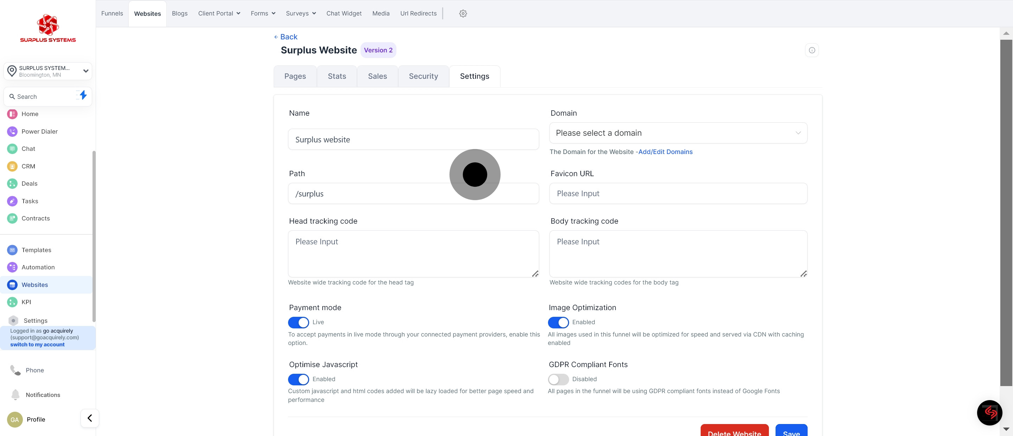Click the vertical page scrollbar
1013x436 pixels.
(1006, 212)
